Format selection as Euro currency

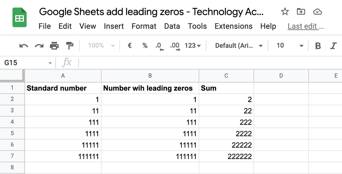129,45
